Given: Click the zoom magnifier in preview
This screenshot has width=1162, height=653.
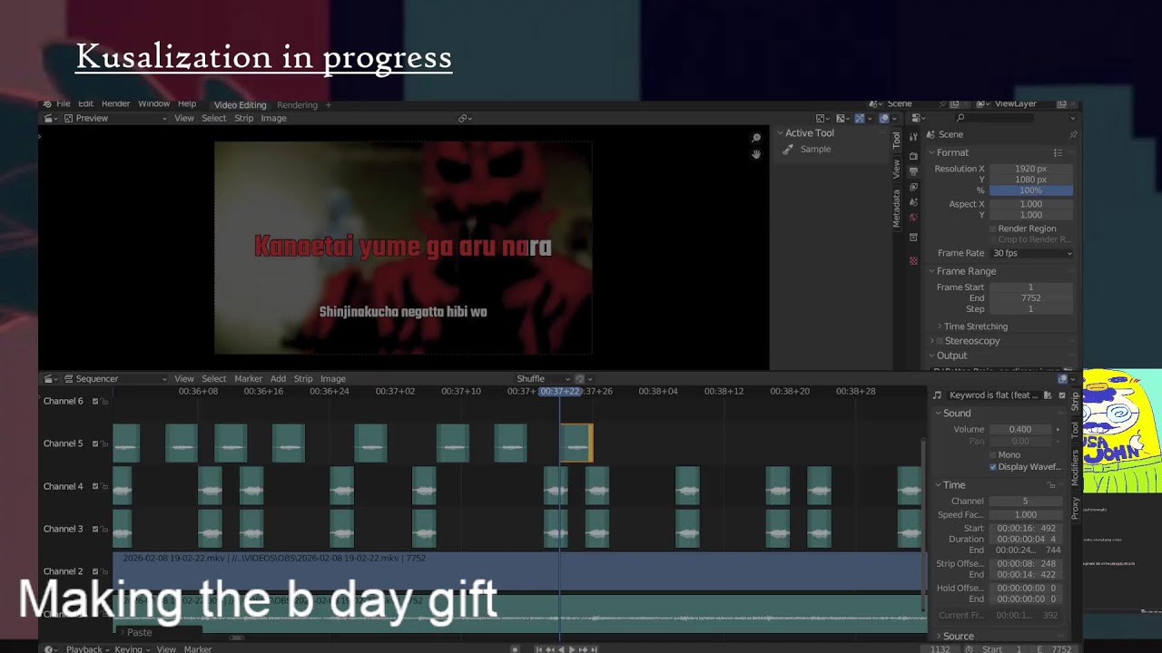Looking at the screenshot, I should pos(756,138).
